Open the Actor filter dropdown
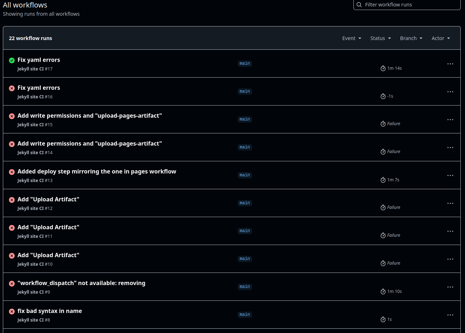This screenshot has height=333, width=465. click(x=440, y=38)
